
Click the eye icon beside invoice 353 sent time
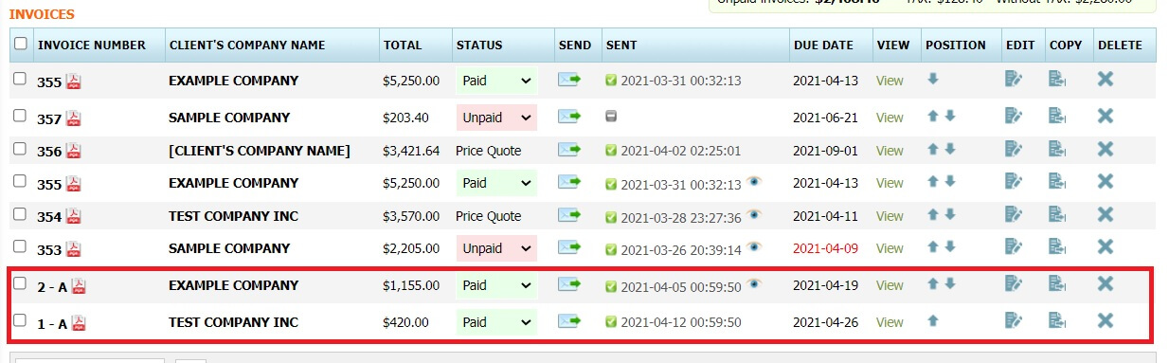pyautogui.click(x=753, y=247)
